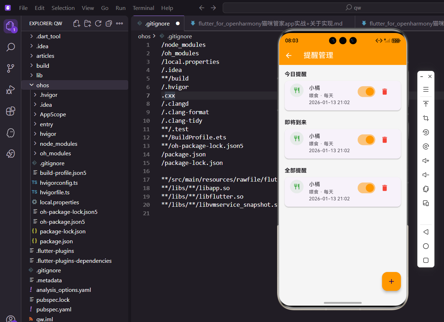This screenshot has height=322, width=444.
Task: Collapse all folders in Explorer
Action: [109, 23]
